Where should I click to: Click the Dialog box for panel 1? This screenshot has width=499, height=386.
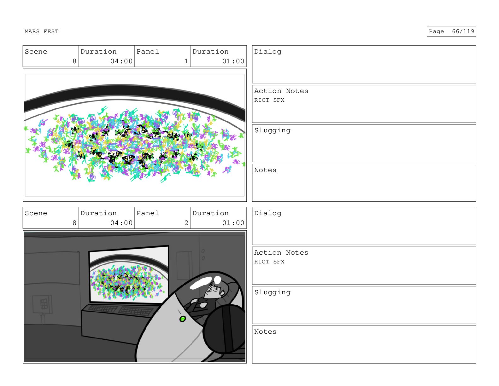click(364, 65)
